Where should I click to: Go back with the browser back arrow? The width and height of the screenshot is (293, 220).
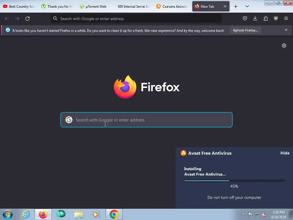[x=7, y=19]
